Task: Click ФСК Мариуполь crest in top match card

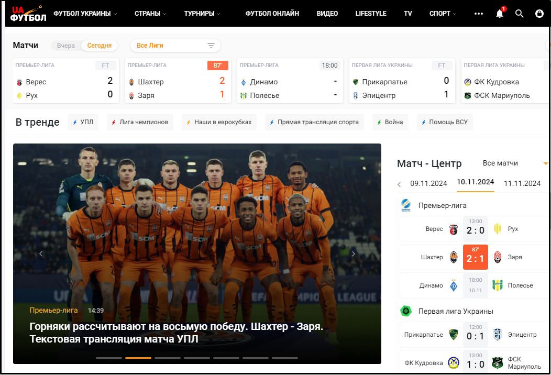Action: [468, 96]
